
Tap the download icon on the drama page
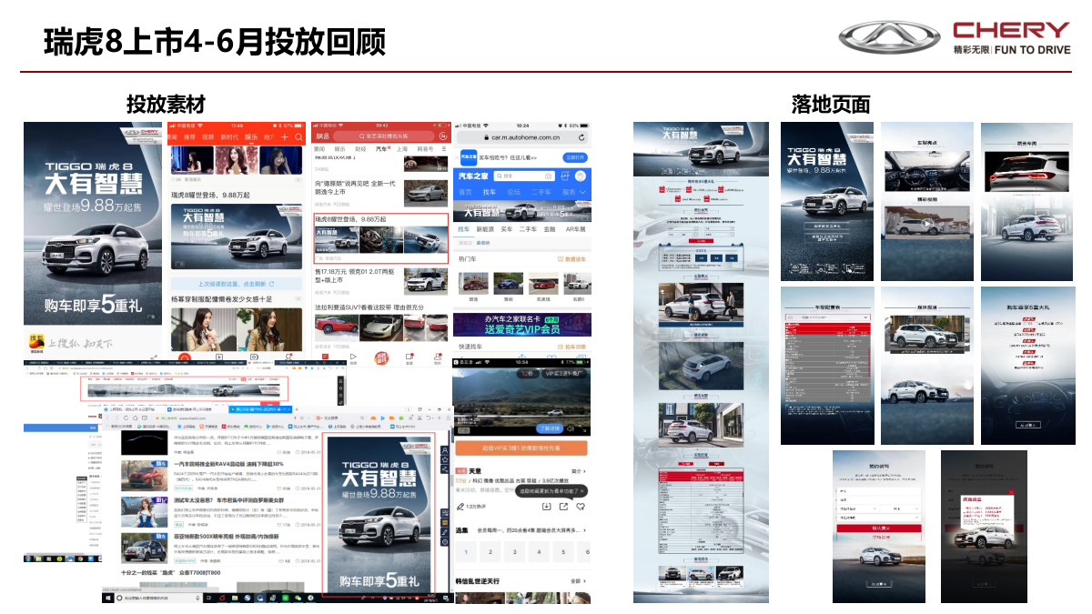(546, 505)
